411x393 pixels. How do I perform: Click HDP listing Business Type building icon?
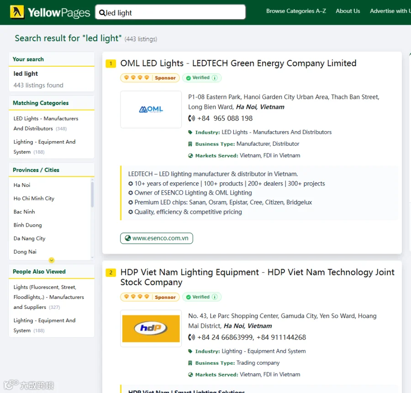click(x=190, y=363)
